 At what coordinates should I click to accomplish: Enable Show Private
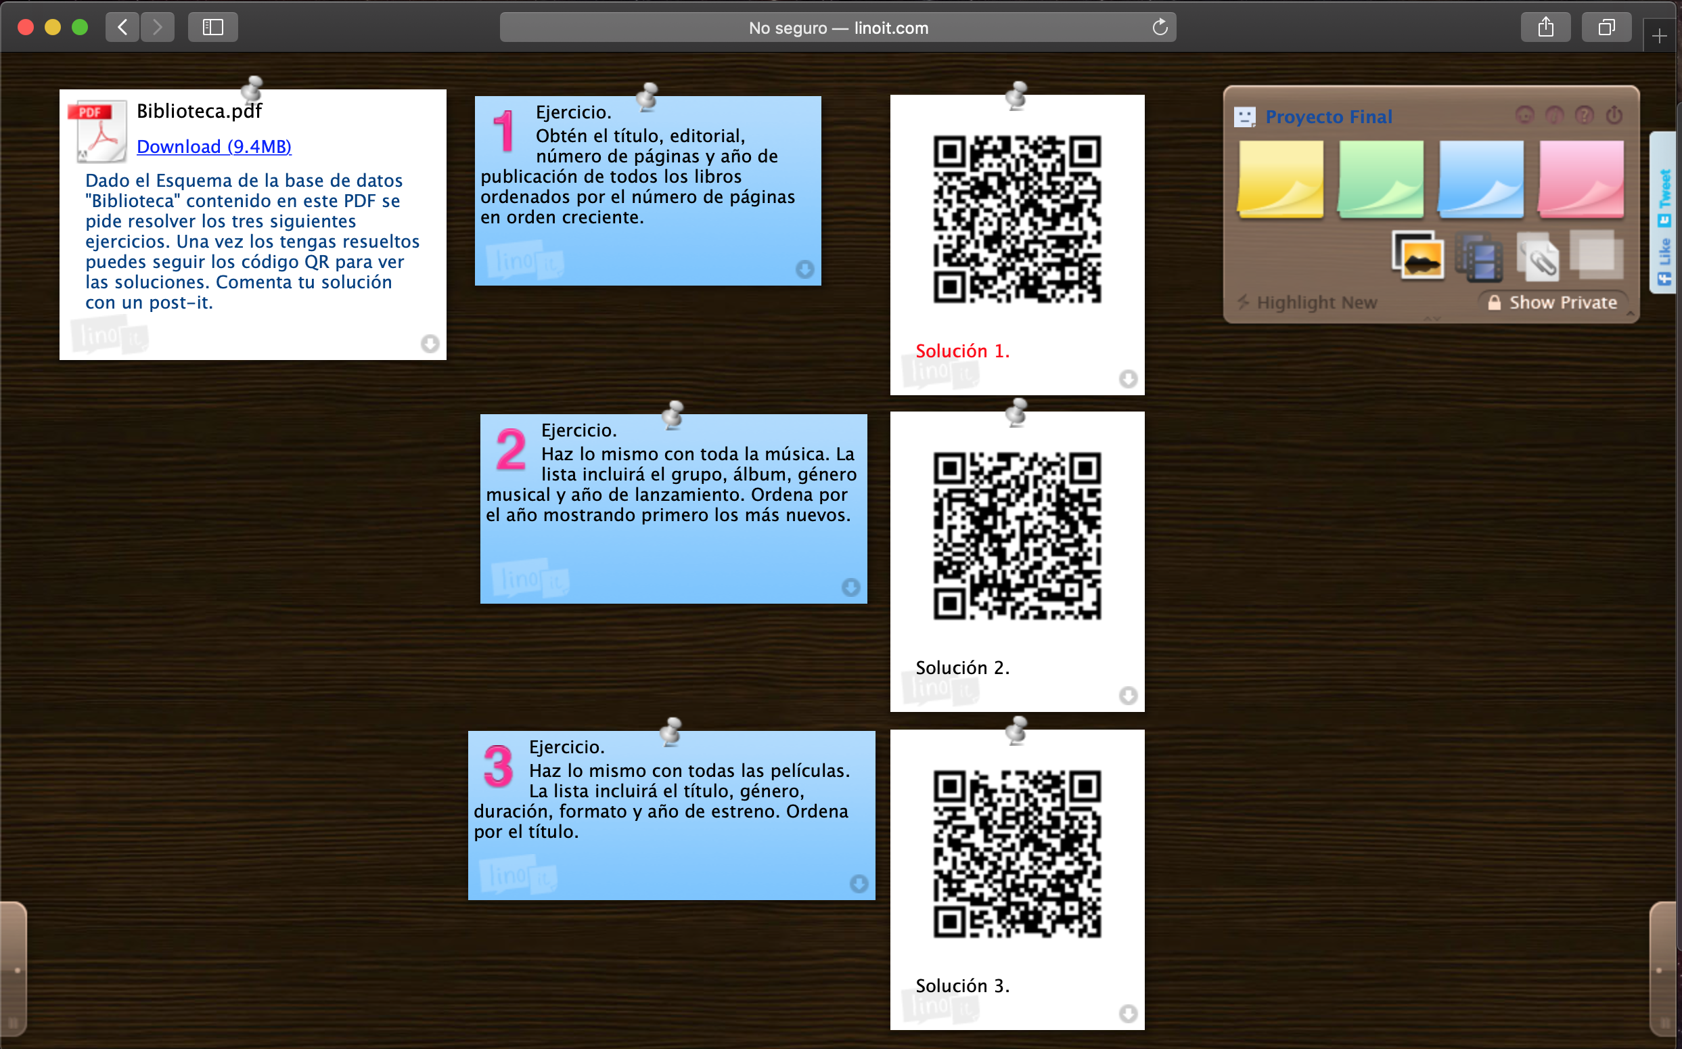[x=1554, y=302]
